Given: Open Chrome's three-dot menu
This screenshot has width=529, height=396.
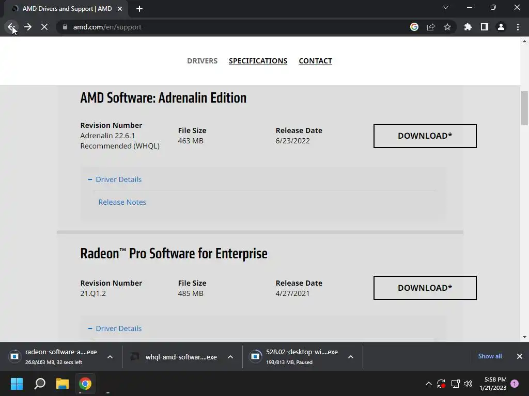Looking at the screenshot, I should (518, 27).
